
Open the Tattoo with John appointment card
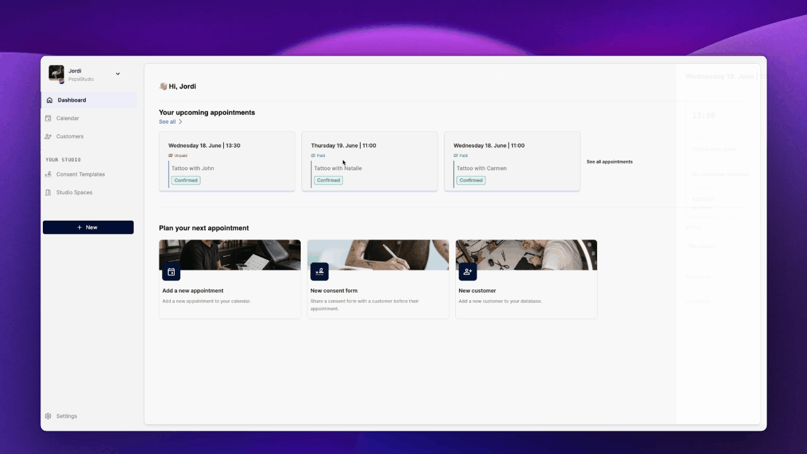[x=227, y=161]
